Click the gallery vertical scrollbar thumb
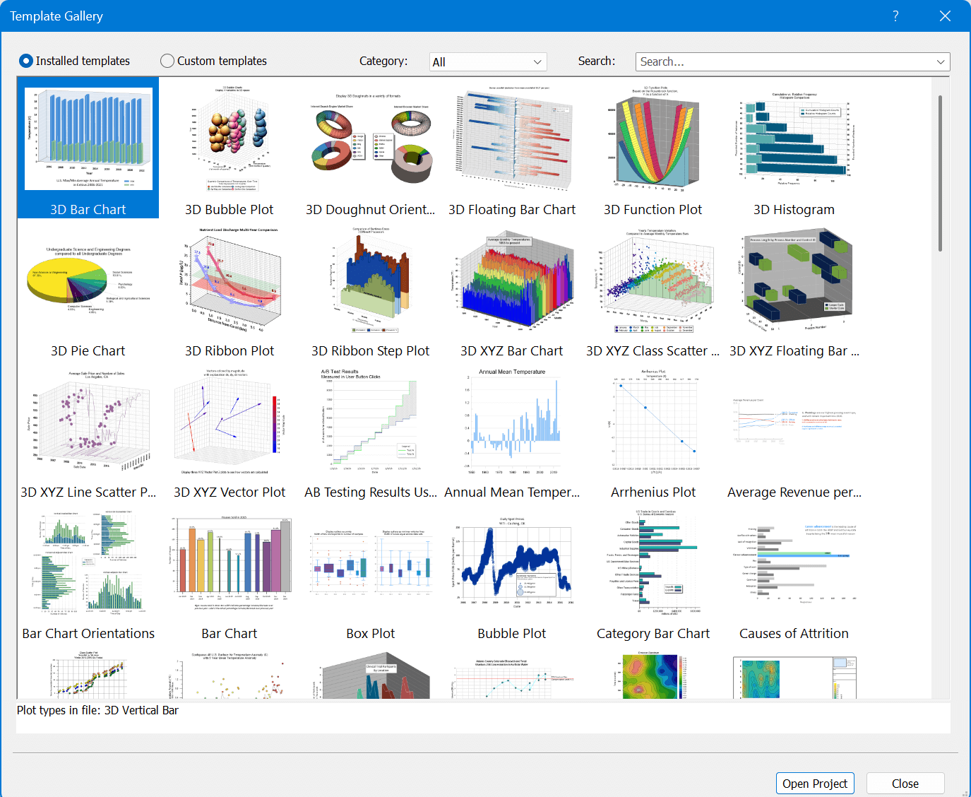The width and height of the screenshot is (971, 797). click(x=941, y=173)
